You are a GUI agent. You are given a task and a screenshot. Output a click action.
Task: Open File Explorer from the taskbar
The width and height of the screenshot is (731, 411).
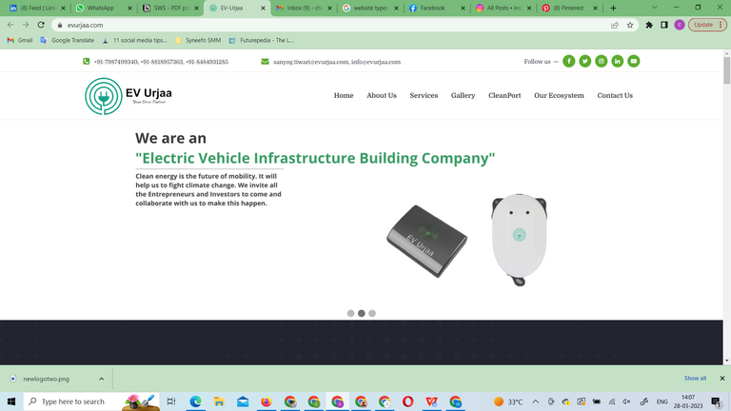coord(219,401)
